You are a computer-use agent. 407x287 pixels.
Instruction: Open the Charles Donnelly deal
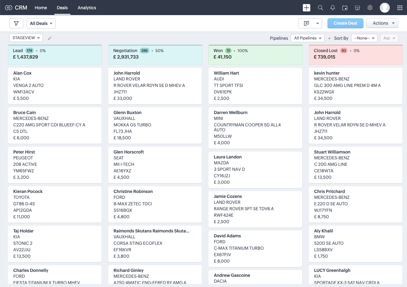[x=55, y=275]
